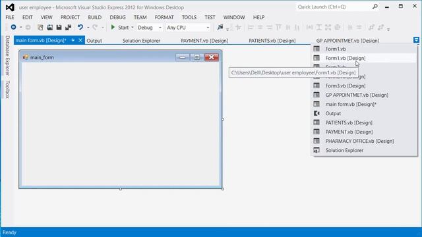Image resolution: width=422 pixels, height=237 pixels.
Task: Switch to the PATIENTS.vb [Design] tab
Action: 272,41
